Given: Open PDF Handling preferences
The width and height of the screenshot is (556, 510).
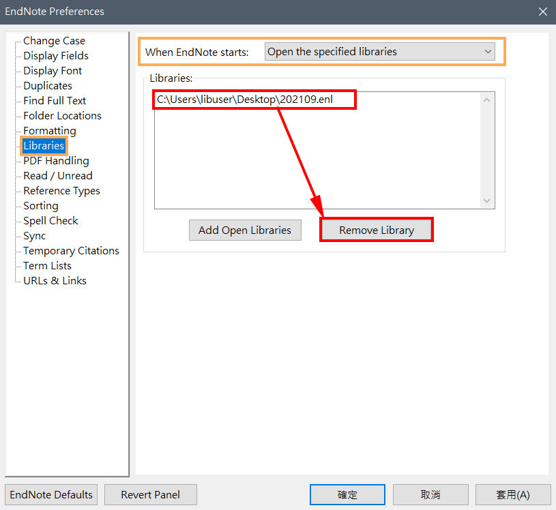Looking at the screenshot, I should tap(56, 160).
